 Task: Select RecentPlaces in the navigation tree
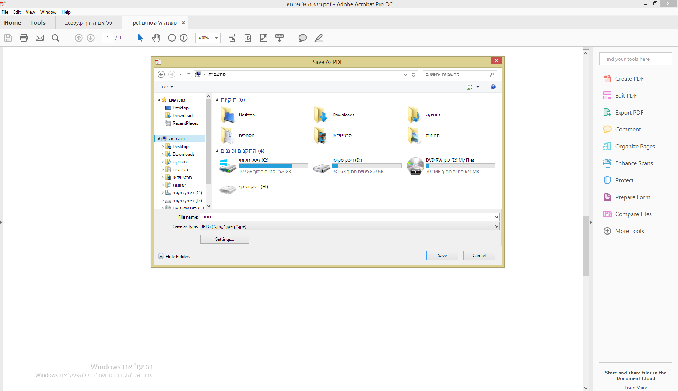[x=182, y=123]
